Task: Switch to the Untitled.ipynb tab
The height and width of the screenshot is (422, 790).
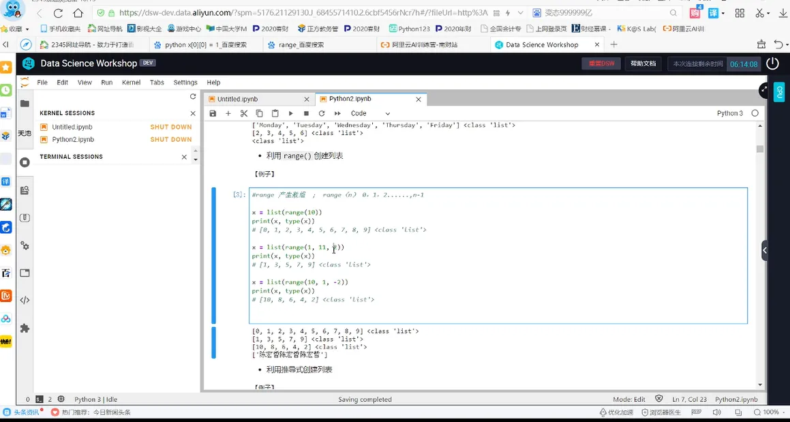Action: pyautogui.click(x=237, y=99)
